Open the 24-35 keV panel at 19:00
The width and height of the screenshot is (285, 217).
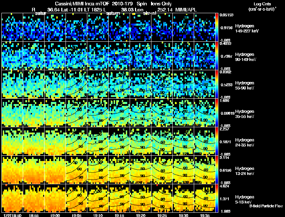click(x=55, y=141)
